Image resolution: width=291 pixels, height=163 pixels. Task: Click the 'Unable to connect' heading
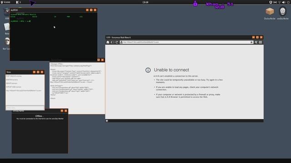171,70
